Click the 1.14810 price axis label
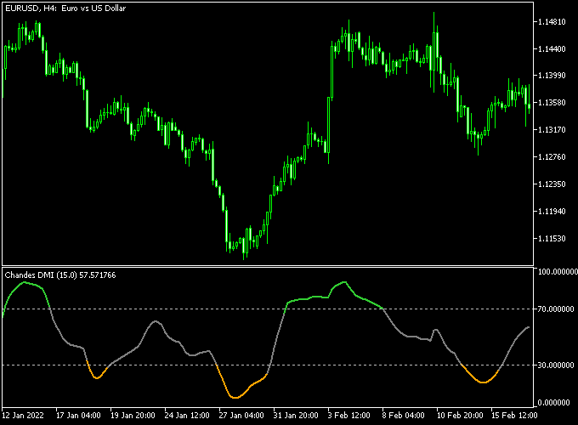This screenshot has width=578, height=425. pyautogui.click(x=555, y=21)
